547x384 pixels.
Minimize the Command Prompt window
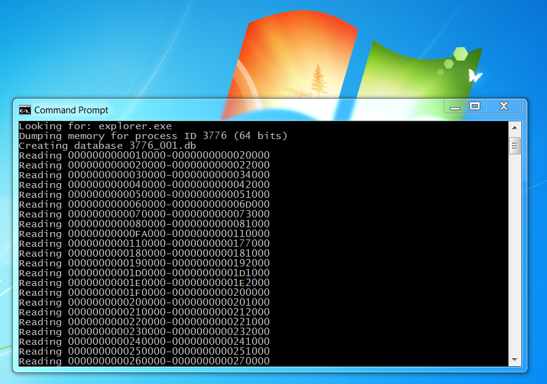(x=455, y=106)
